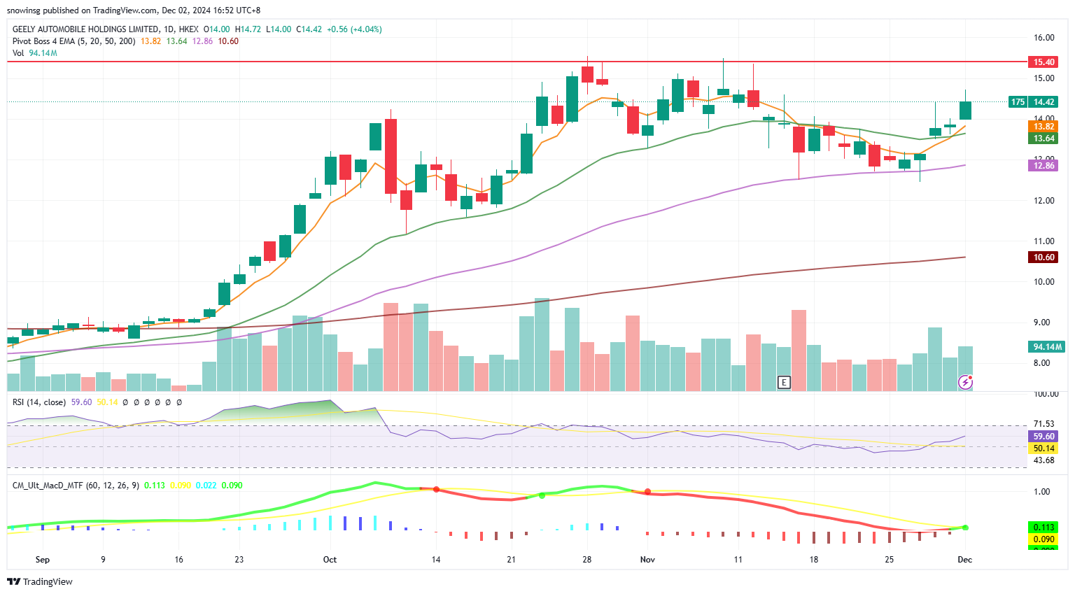
Task: Click the 16.00 price scale value
Action: tap(1044, 38)
